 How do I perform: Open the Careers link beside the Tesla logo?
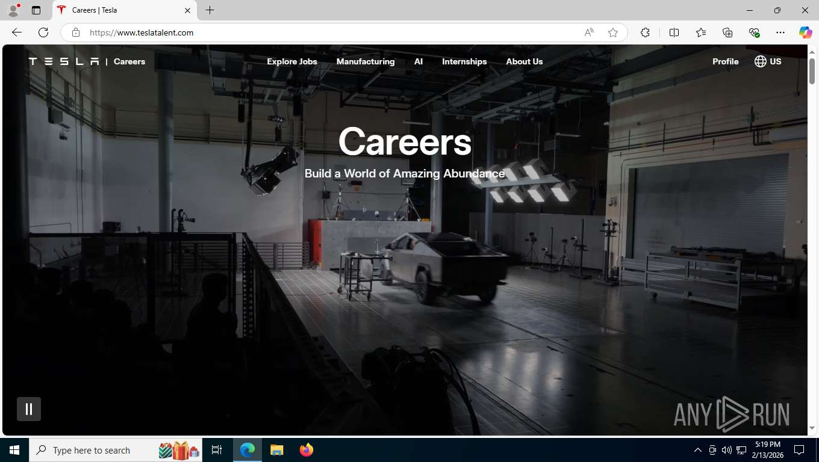[x=129, y=61]
